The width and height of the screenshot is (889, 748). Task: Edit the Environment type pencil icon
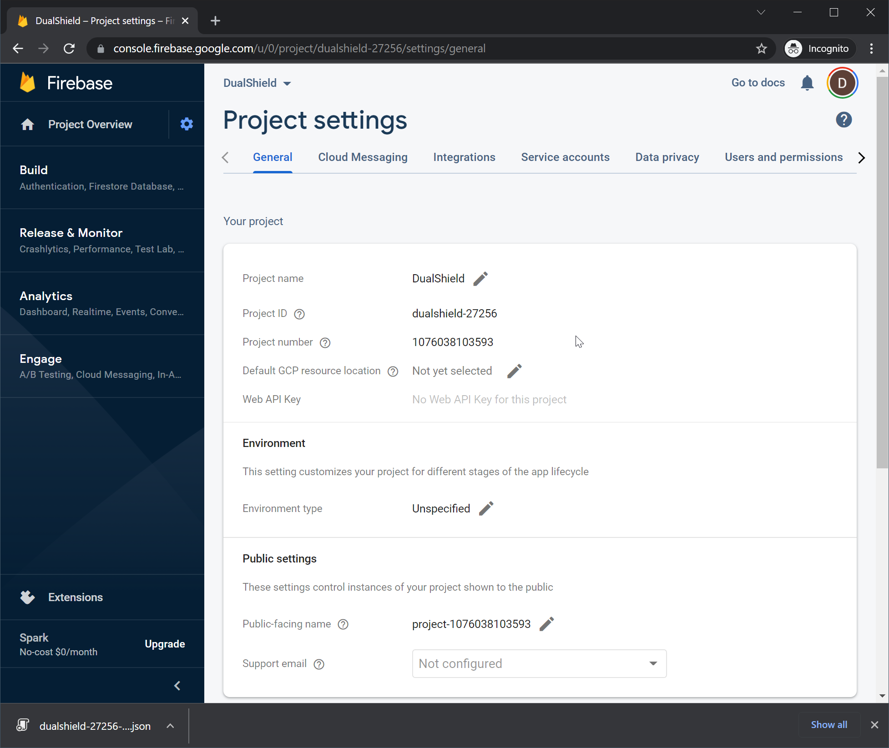[486, 508]
